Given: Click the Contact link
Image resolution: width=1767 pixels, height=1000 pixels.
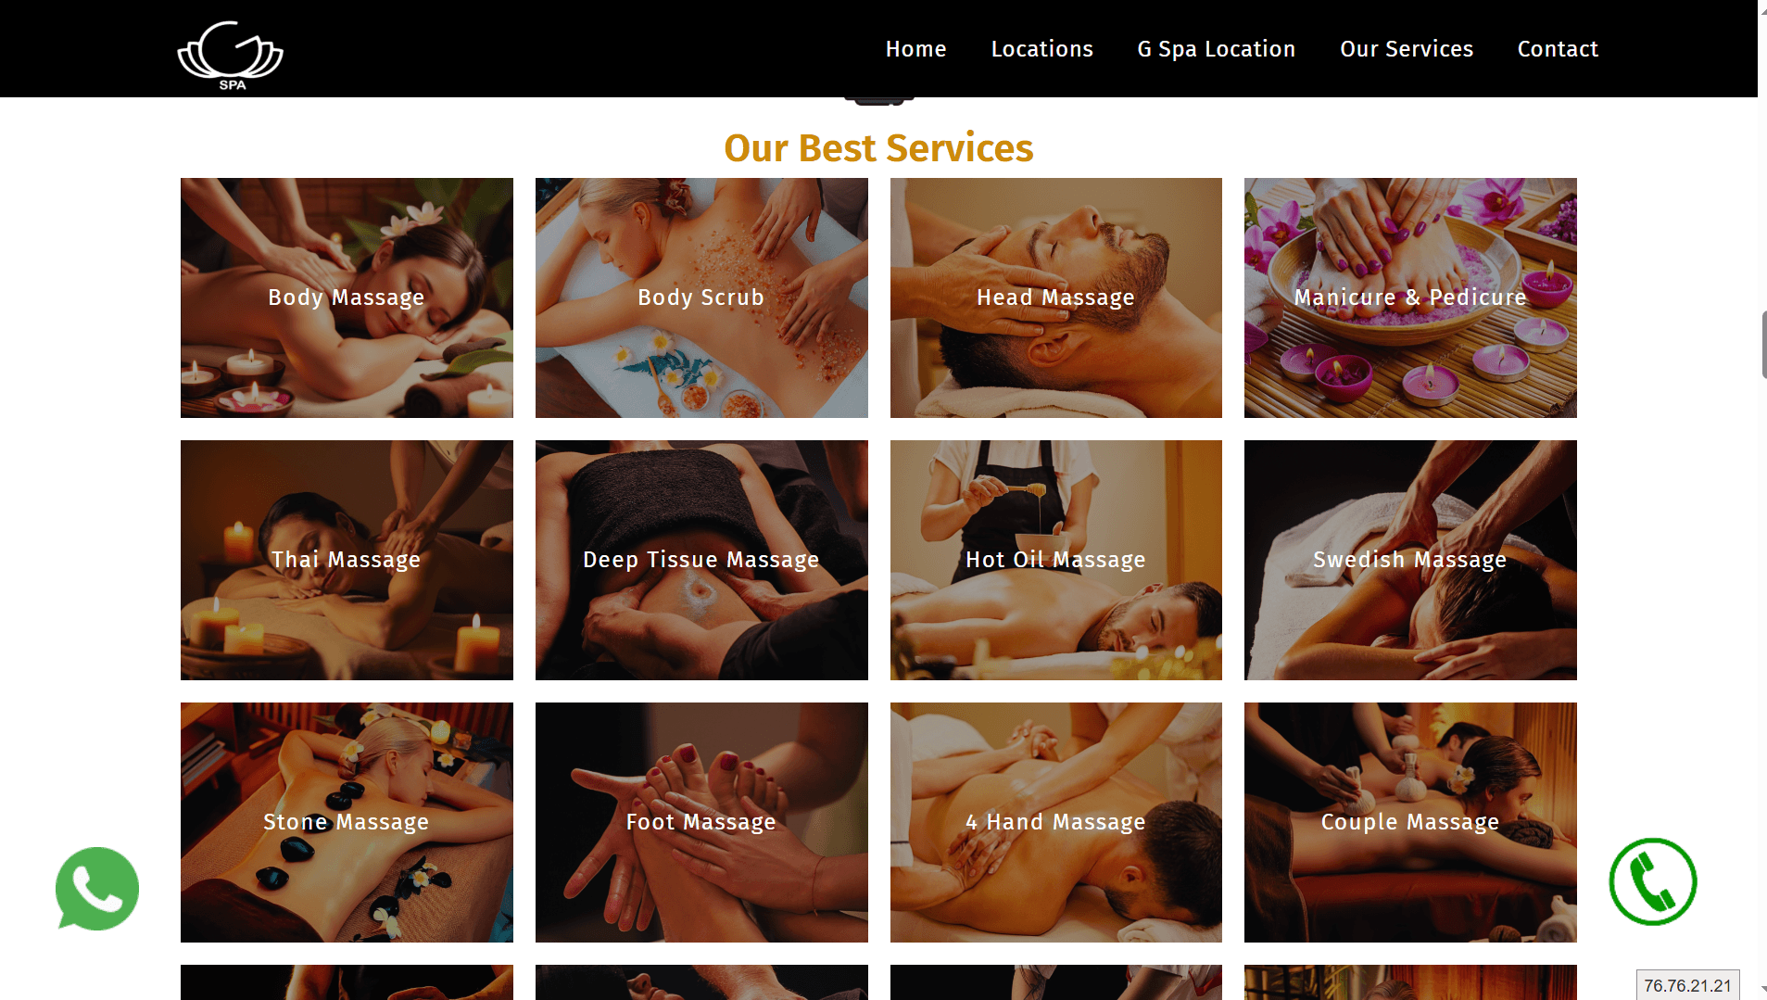Looking at the screenshot, I should pos(1558,49).
